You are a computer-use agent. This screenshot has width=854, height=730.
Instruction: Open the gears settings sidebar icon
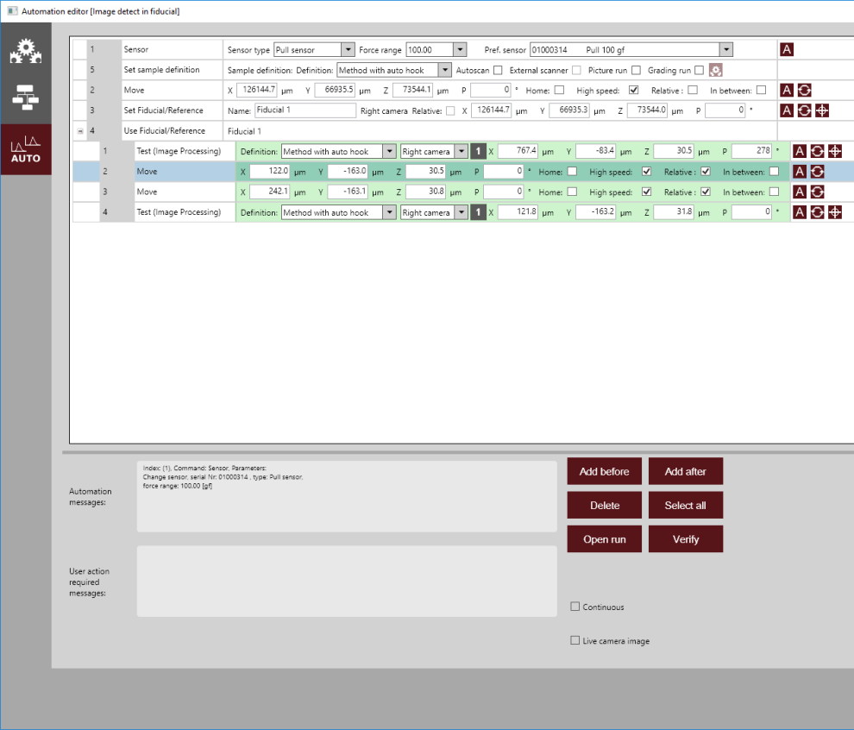pyautogui.click(x=25, y=53)
